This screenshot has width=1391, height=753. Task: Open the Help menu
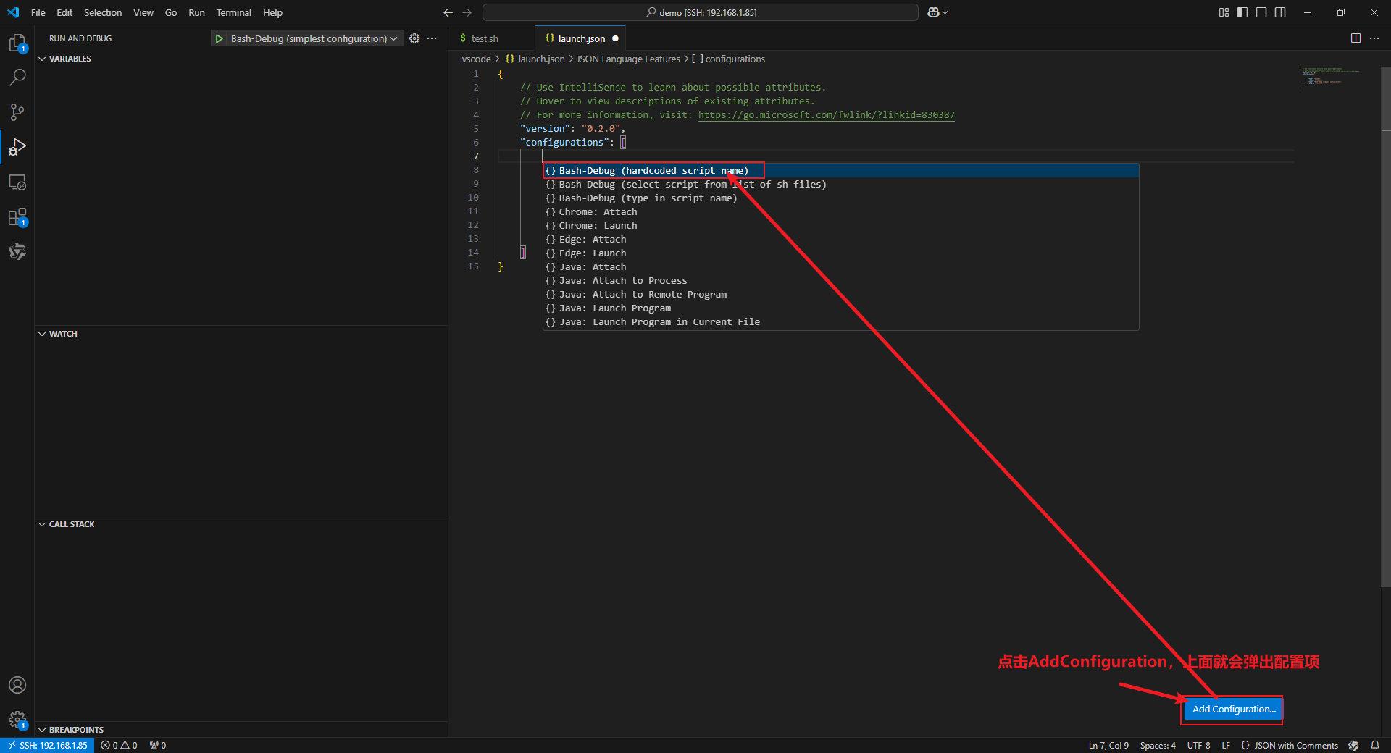pyautogui.click(x=272, y=12)
